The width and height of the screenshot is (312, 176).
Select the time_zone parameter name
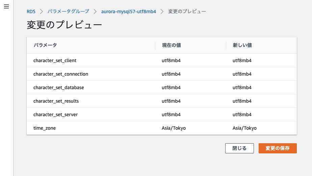click(x=45, y=128)
